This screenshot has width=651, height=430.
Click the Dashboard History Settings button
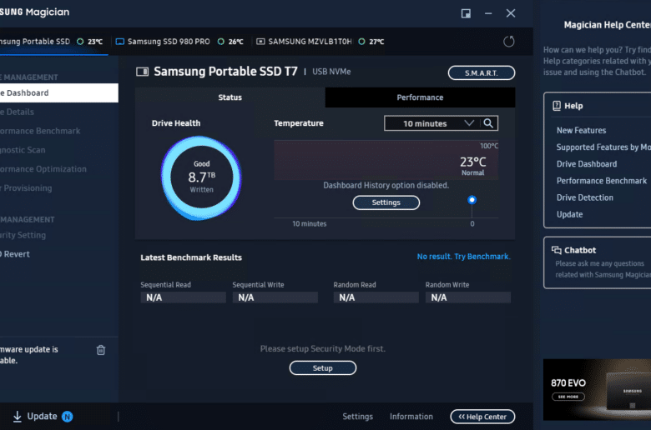(386, 202)
